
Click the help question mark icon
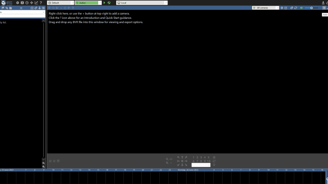41,3
